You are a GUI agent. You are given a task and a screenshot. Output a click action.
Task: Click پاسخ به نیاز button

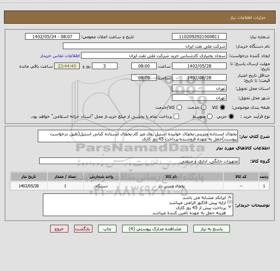212,229
